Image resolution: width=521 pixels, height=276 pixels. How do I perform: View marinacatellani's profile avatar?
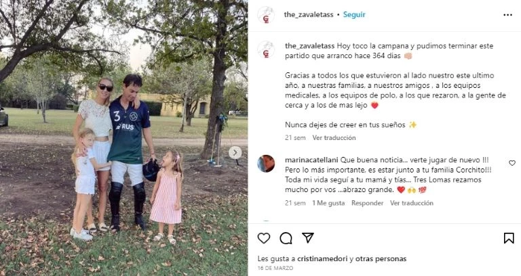pos(266,164)
